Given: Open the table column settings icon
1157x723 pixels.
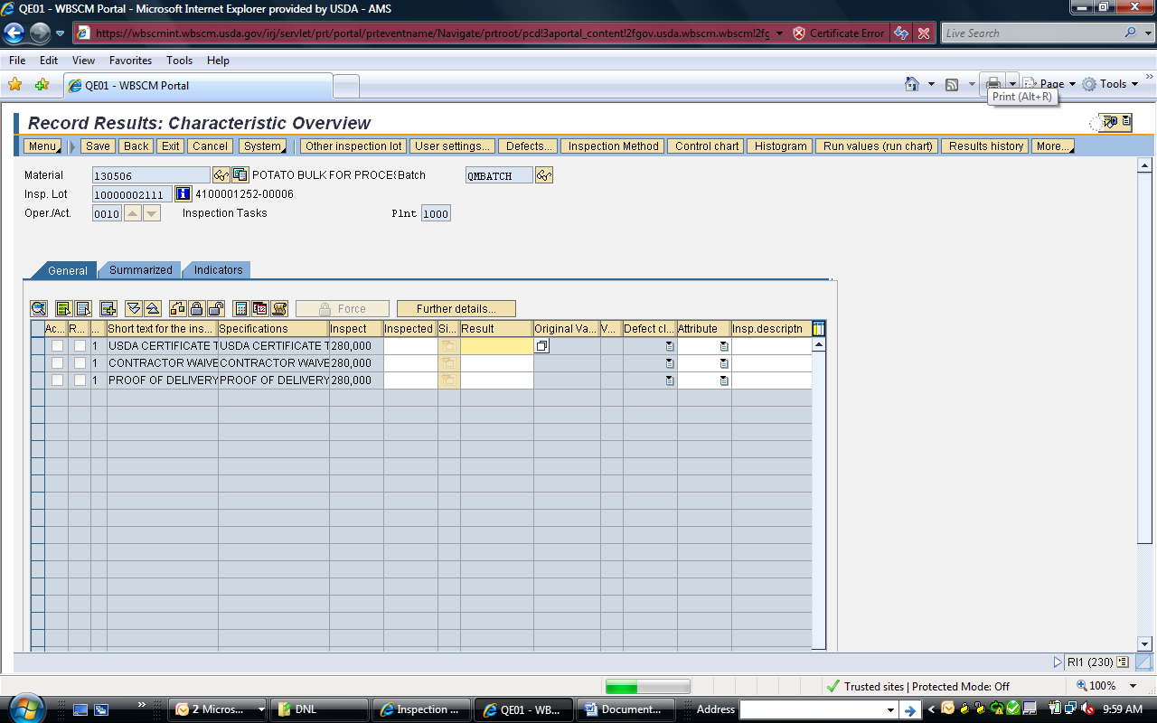Looking at the screenshot, I should coord(819,329).
